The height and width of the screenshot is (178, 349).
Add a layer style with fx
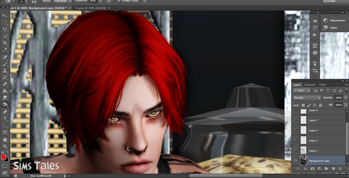(305, 169)
